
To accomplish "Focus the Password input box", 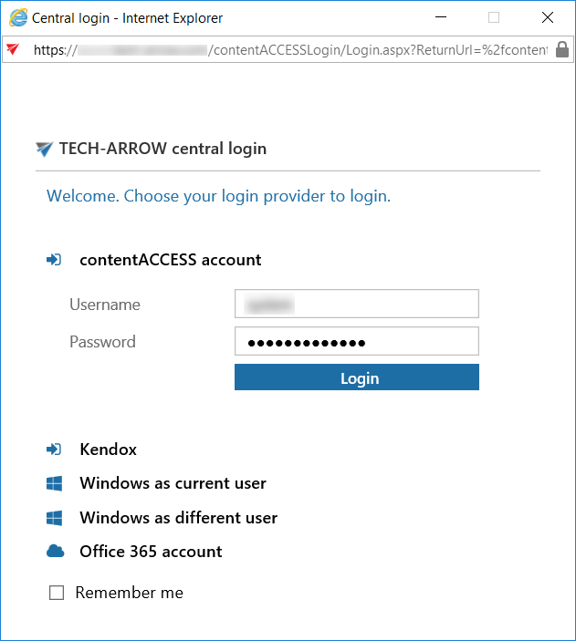I will click(356, 342).
